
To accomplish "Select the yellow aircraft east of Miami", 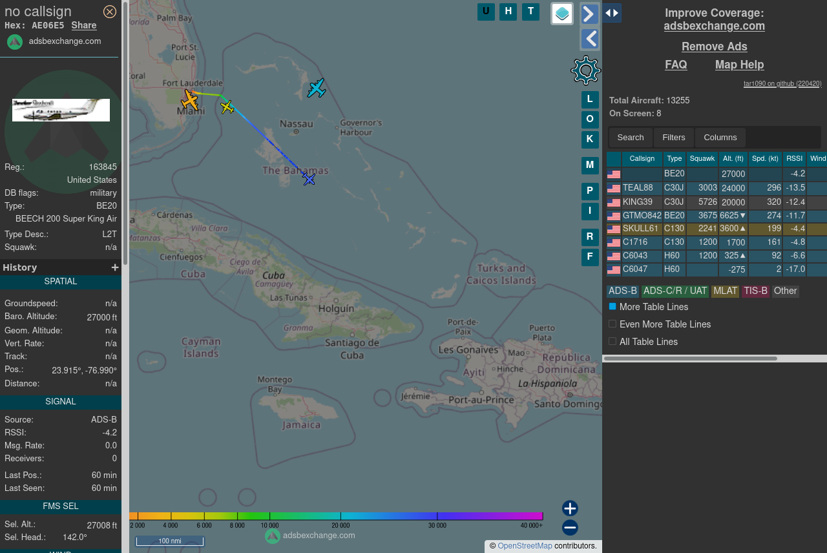I will pyautogui.click(x=227, y=107).
